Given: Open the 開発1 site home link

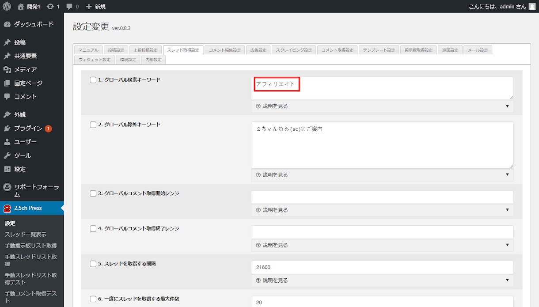Looking at the screenshot, I should coord(29,6).
